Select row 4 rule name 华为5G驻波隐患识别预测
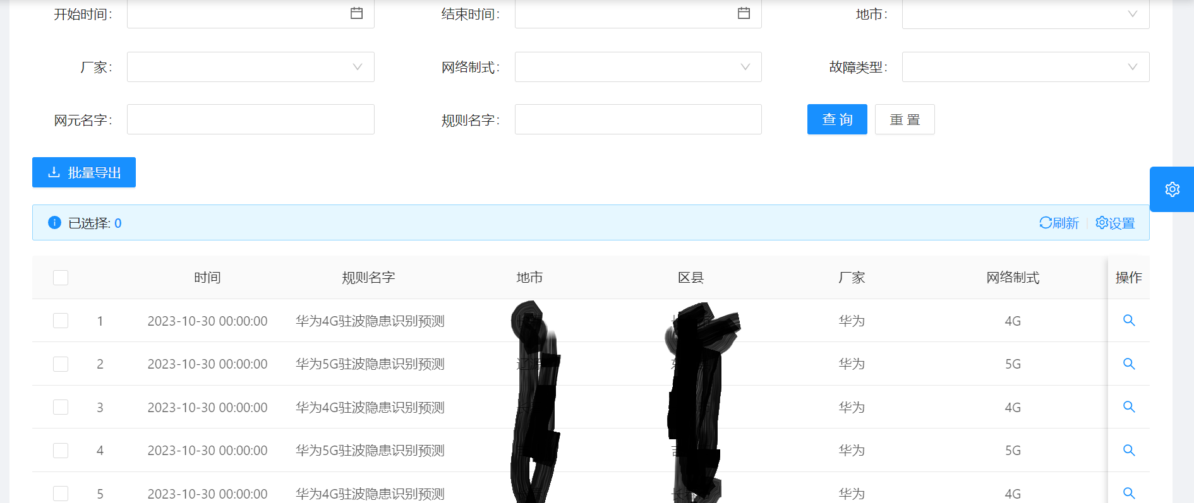 pyautogui.click(x=370, y=451)
